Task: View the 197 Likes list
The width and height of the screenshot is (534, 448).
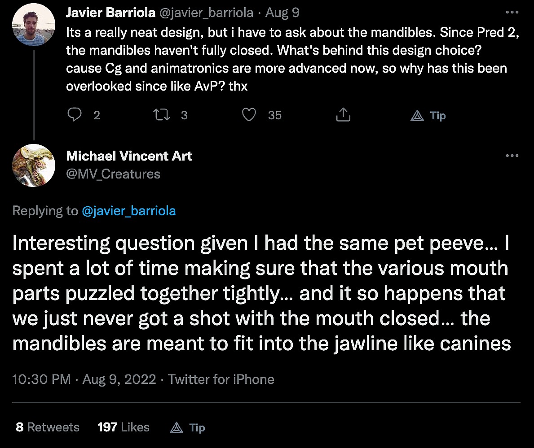Action: coord(124,427)
